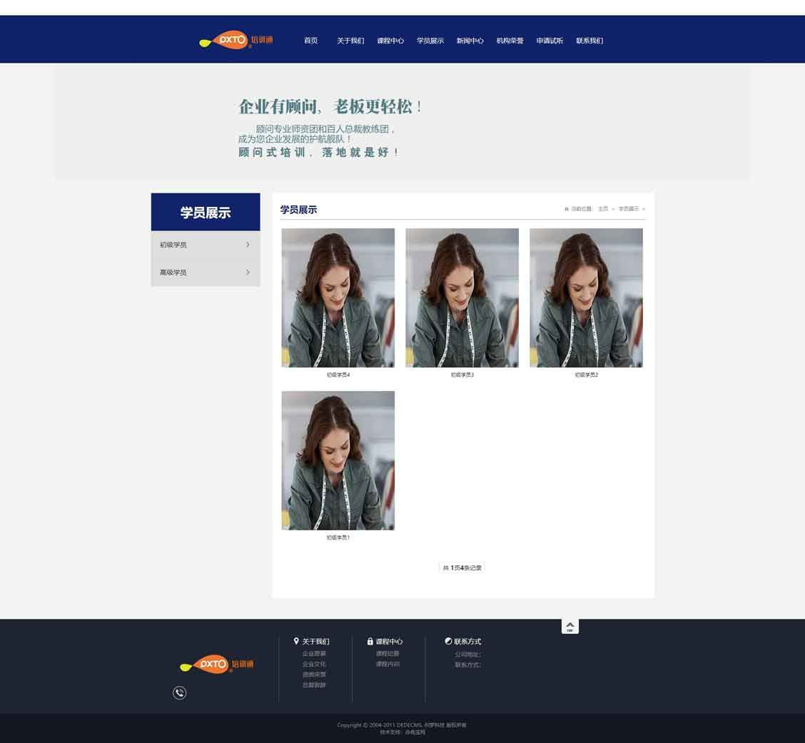Image resolution: width=805 pixels, height=743 pixels.
Task: Expand the 初级学员 sidebar chevron
Action: [248, 245]
